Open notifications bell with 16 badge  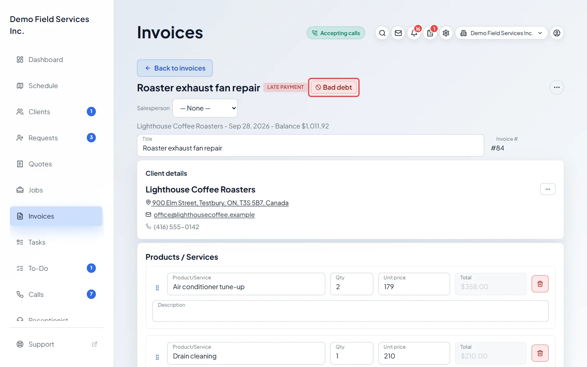pos(414,33)
